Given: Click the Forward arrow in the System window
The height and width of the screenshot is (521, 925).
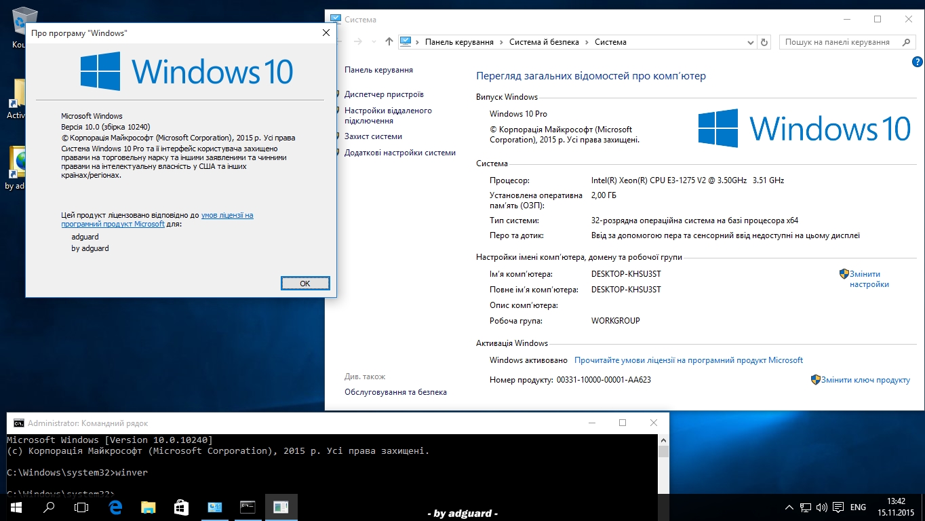Looking at the screenshot, I should click(358, 41).
